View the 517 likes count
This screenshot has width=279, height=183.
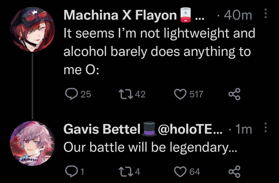[196, 94]
